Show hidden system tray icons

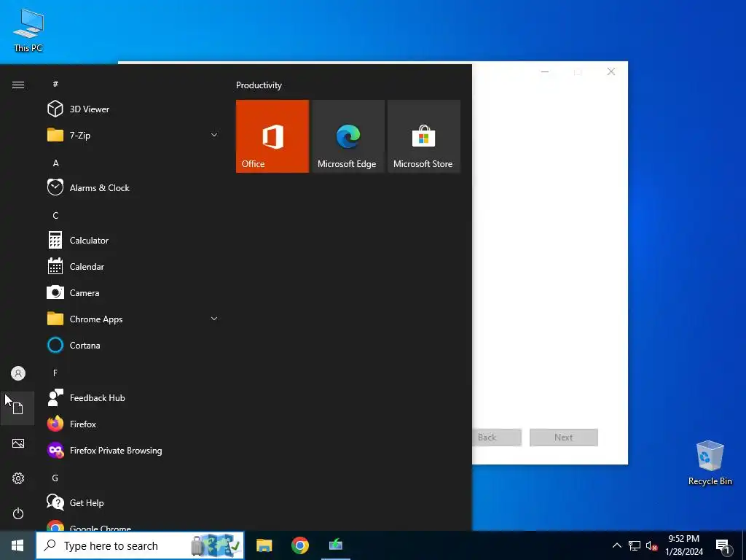coord(616,545)
